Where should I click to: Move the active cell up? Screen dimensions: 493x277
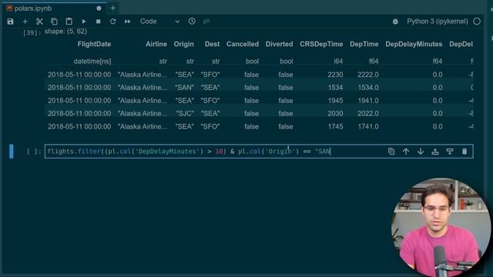click(406, 152)
